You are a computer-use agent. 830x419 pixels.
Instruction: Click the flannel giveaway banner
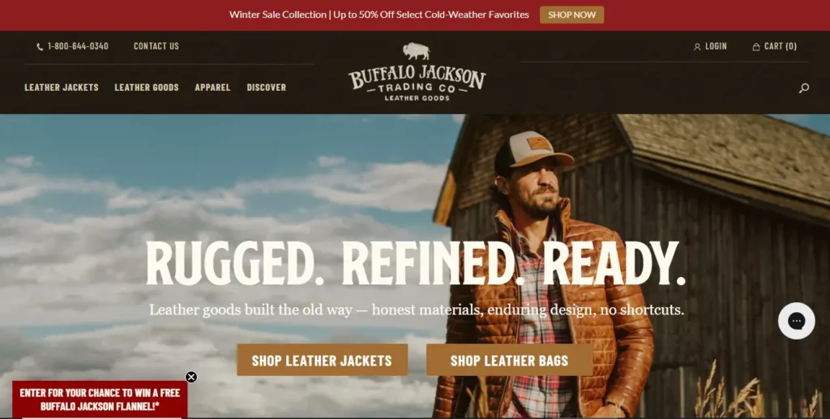[100, 400]
